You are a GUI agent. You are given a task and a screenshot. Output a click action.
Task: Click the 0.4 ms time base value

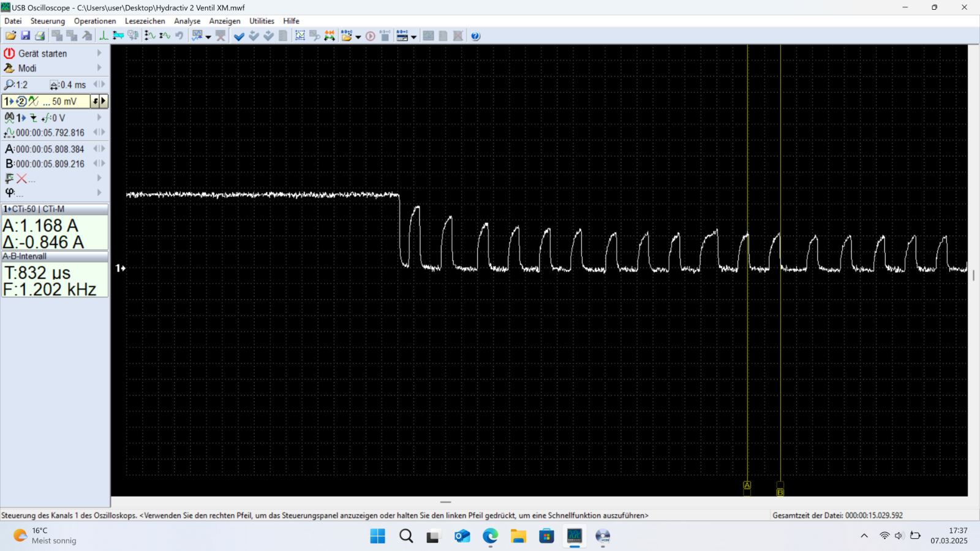coord(73,84)
